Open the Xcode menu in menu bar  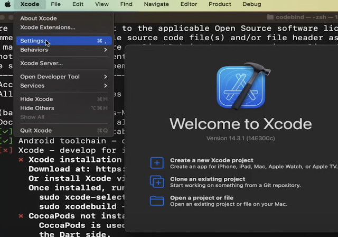[30, 4]
